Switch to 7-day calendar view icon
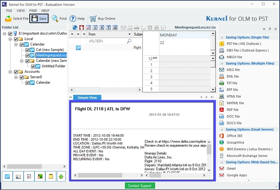 (108, 28)
